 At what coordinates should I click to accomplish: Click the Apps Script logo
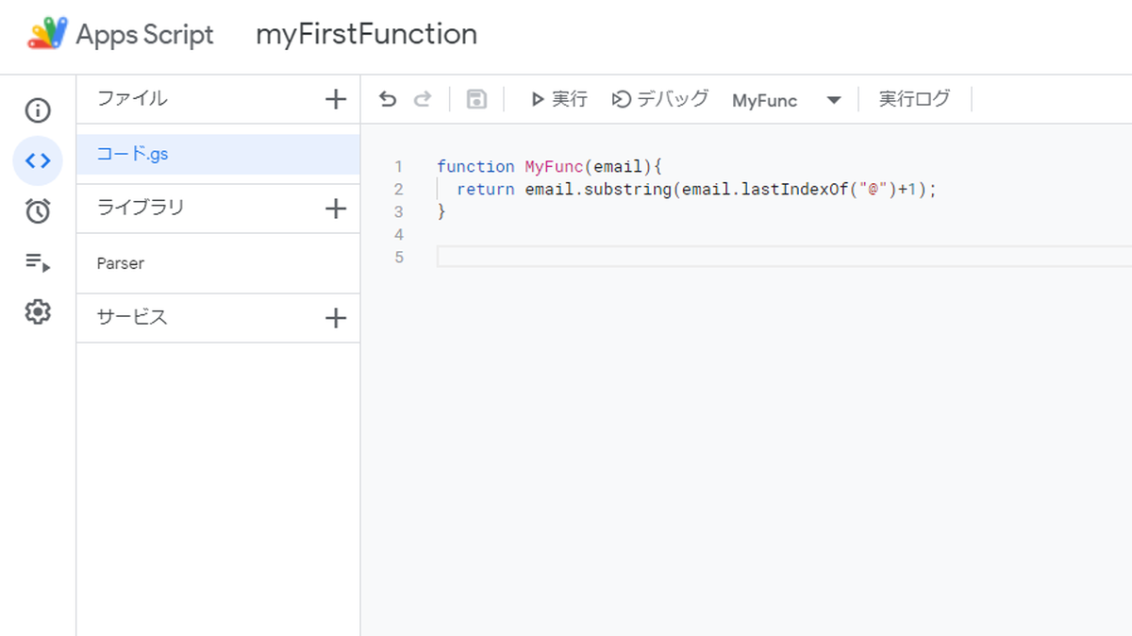pyautogui.click(x=47, y=34)
